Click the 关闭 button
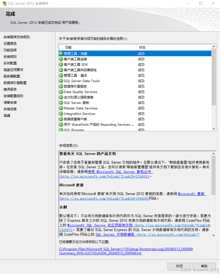The width and height of the screenshot is (220, 274). 179,266
